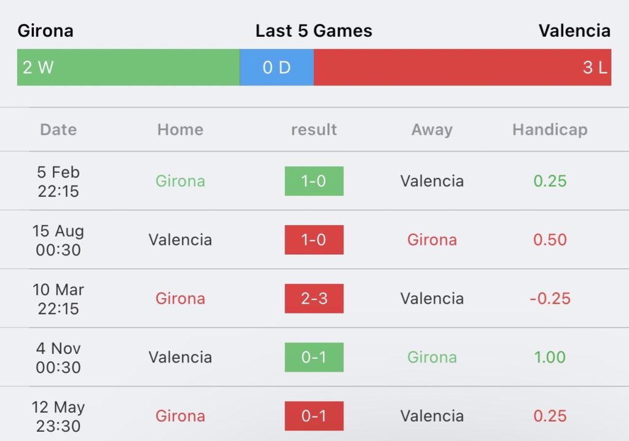Click the 10 Mar 22:15 date cell
The width and height of the screenshot is (629, 441).
(x=58, y=299)
